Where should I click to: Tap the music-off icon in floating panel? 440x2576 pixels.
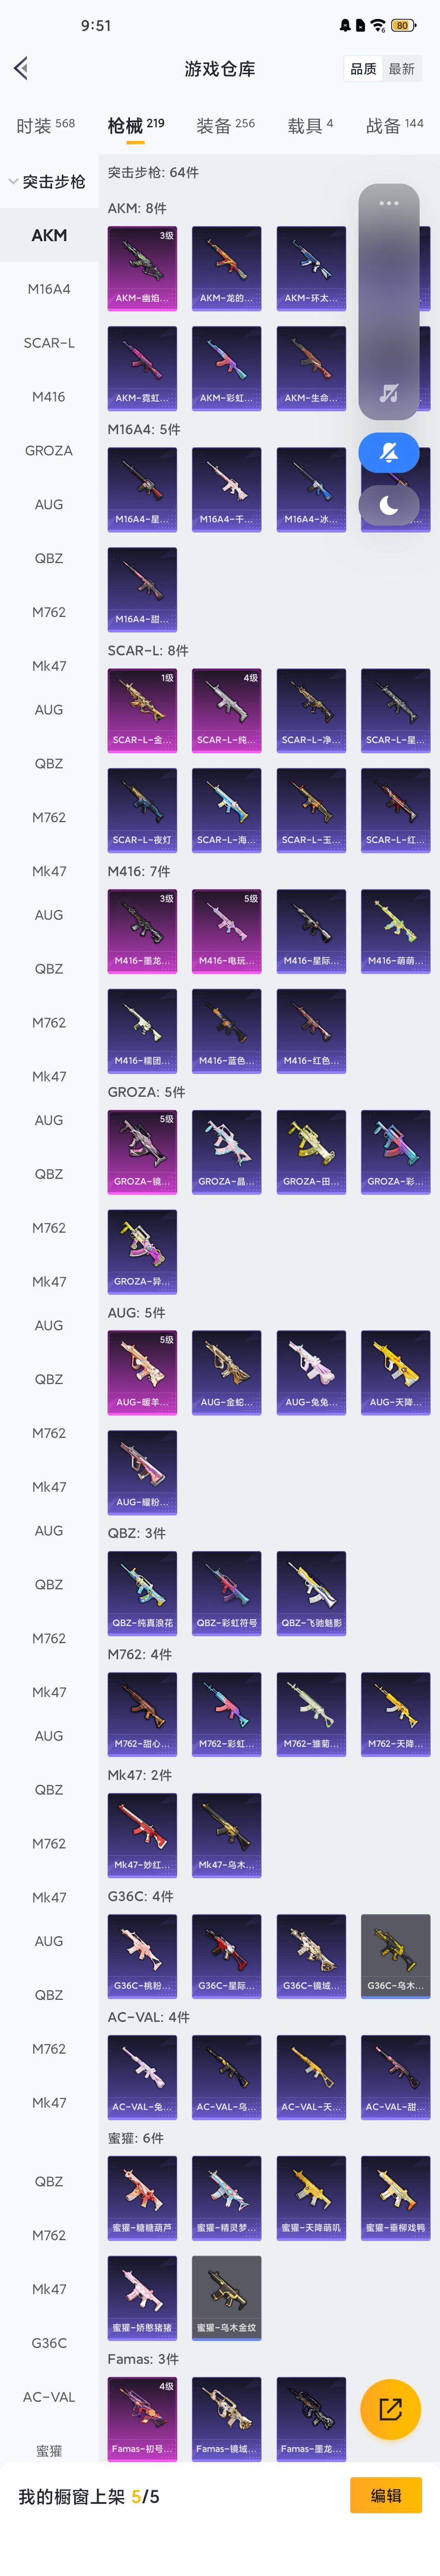click(x=388, y=393)
